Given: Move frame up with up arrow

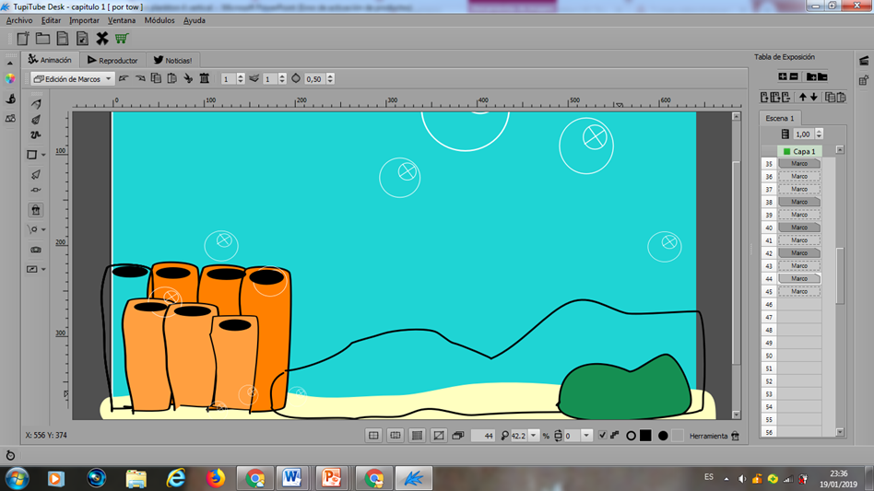Looking at the screenshot, I should (802, 98).
